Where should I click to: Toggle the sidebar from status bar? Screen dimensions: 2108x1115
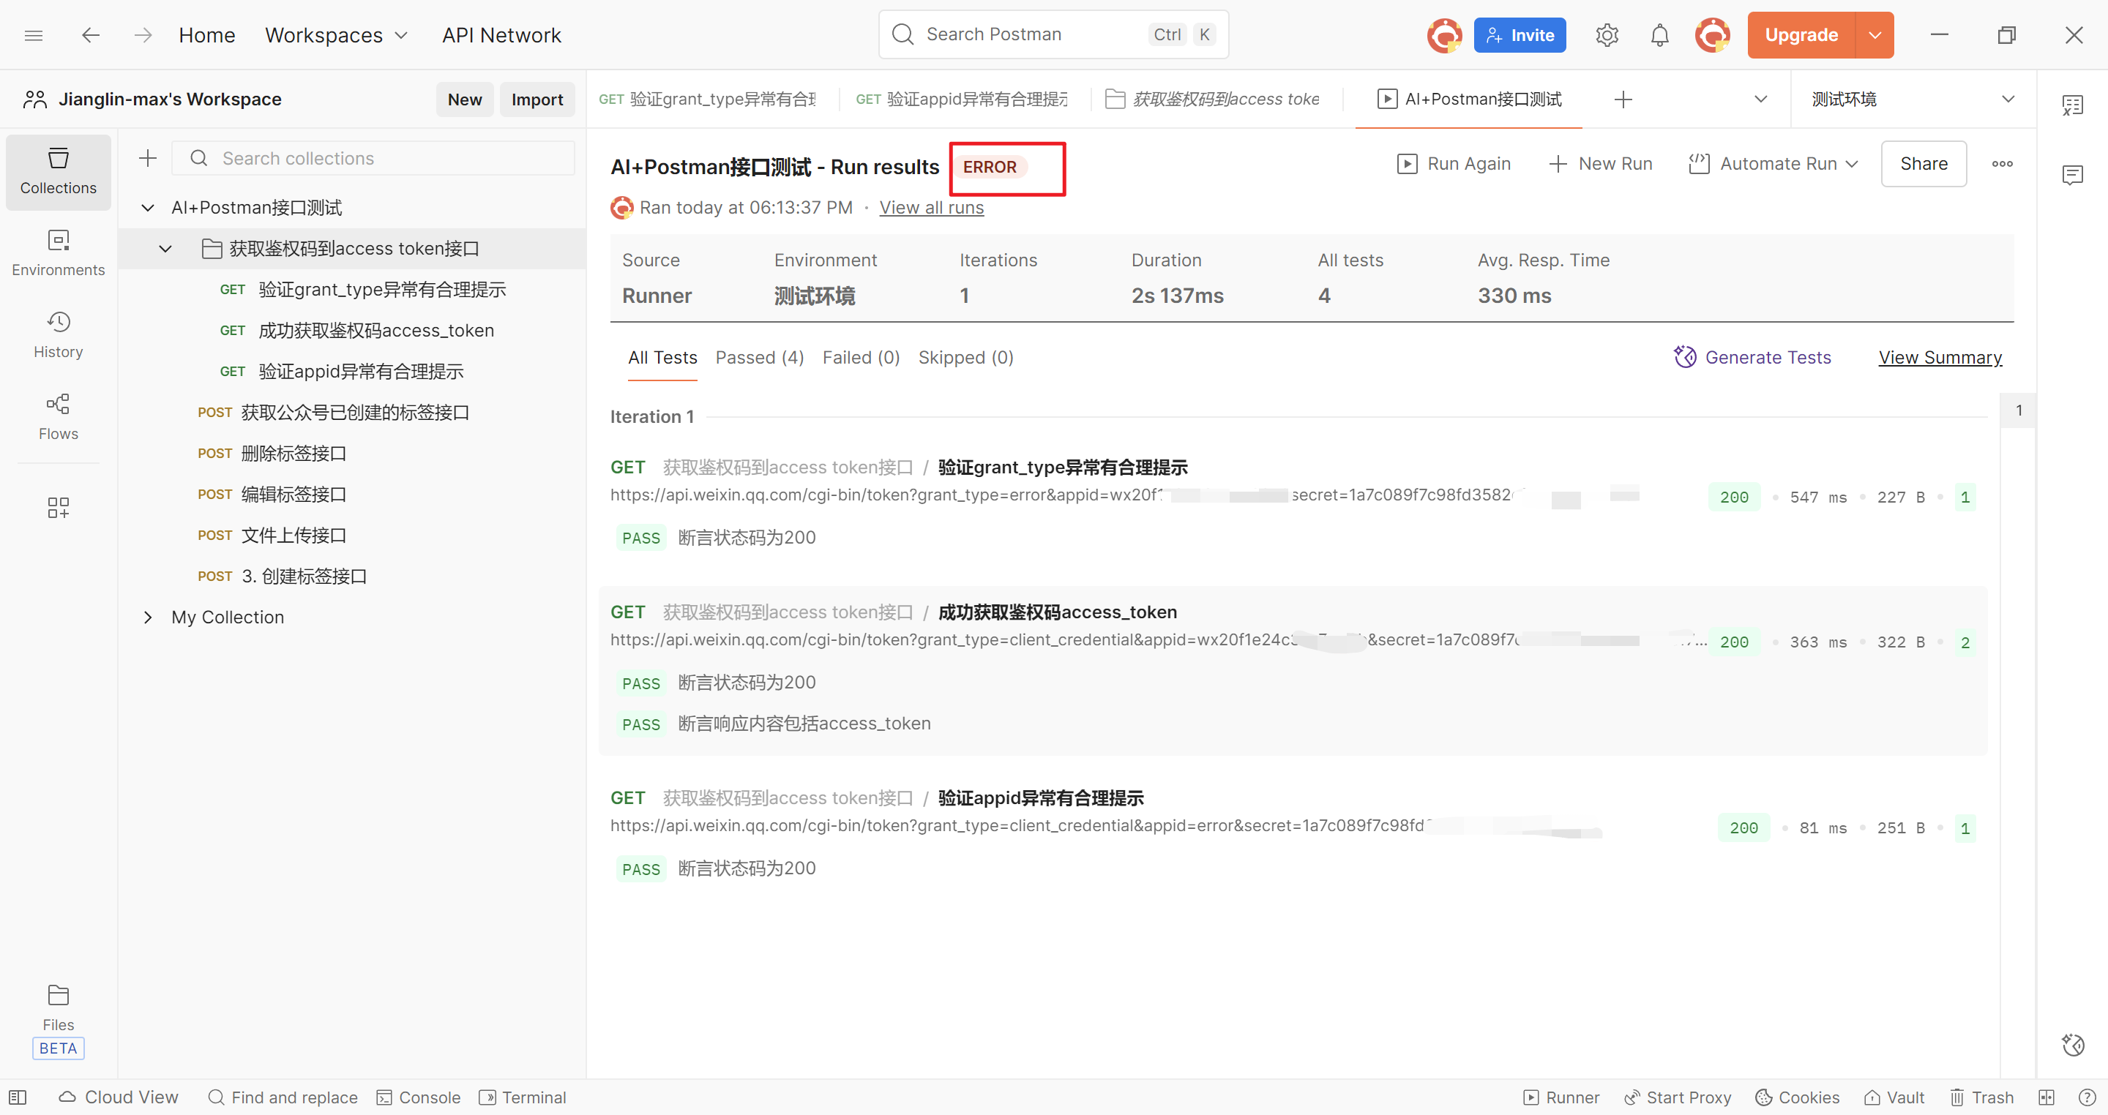tap(17, 1097)
